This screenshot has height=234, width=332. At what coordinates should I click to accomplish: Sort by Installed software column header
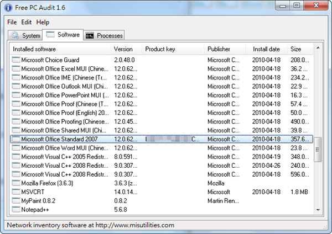(60, 49)
